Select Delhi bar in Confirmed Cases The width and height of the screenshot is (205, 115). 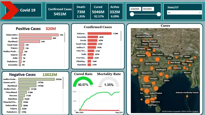tap(91, 54)
